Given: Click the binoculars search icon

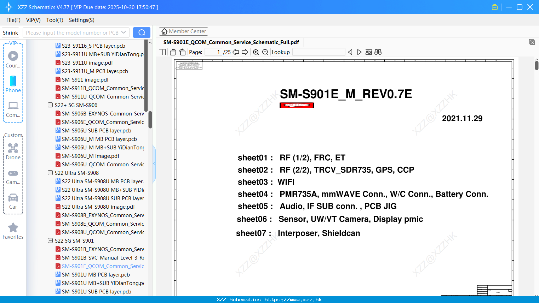Looking at the screenshot, I should 378,52.
